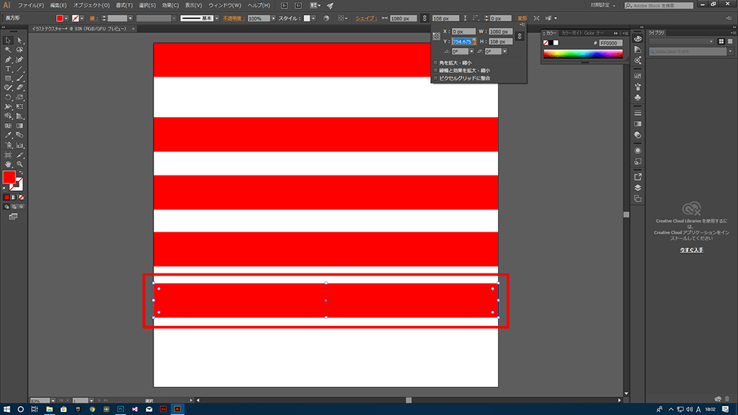
Task: Open the 初期設定 workspace switcher
Action: pyautogui.click(x=603, y=5)
